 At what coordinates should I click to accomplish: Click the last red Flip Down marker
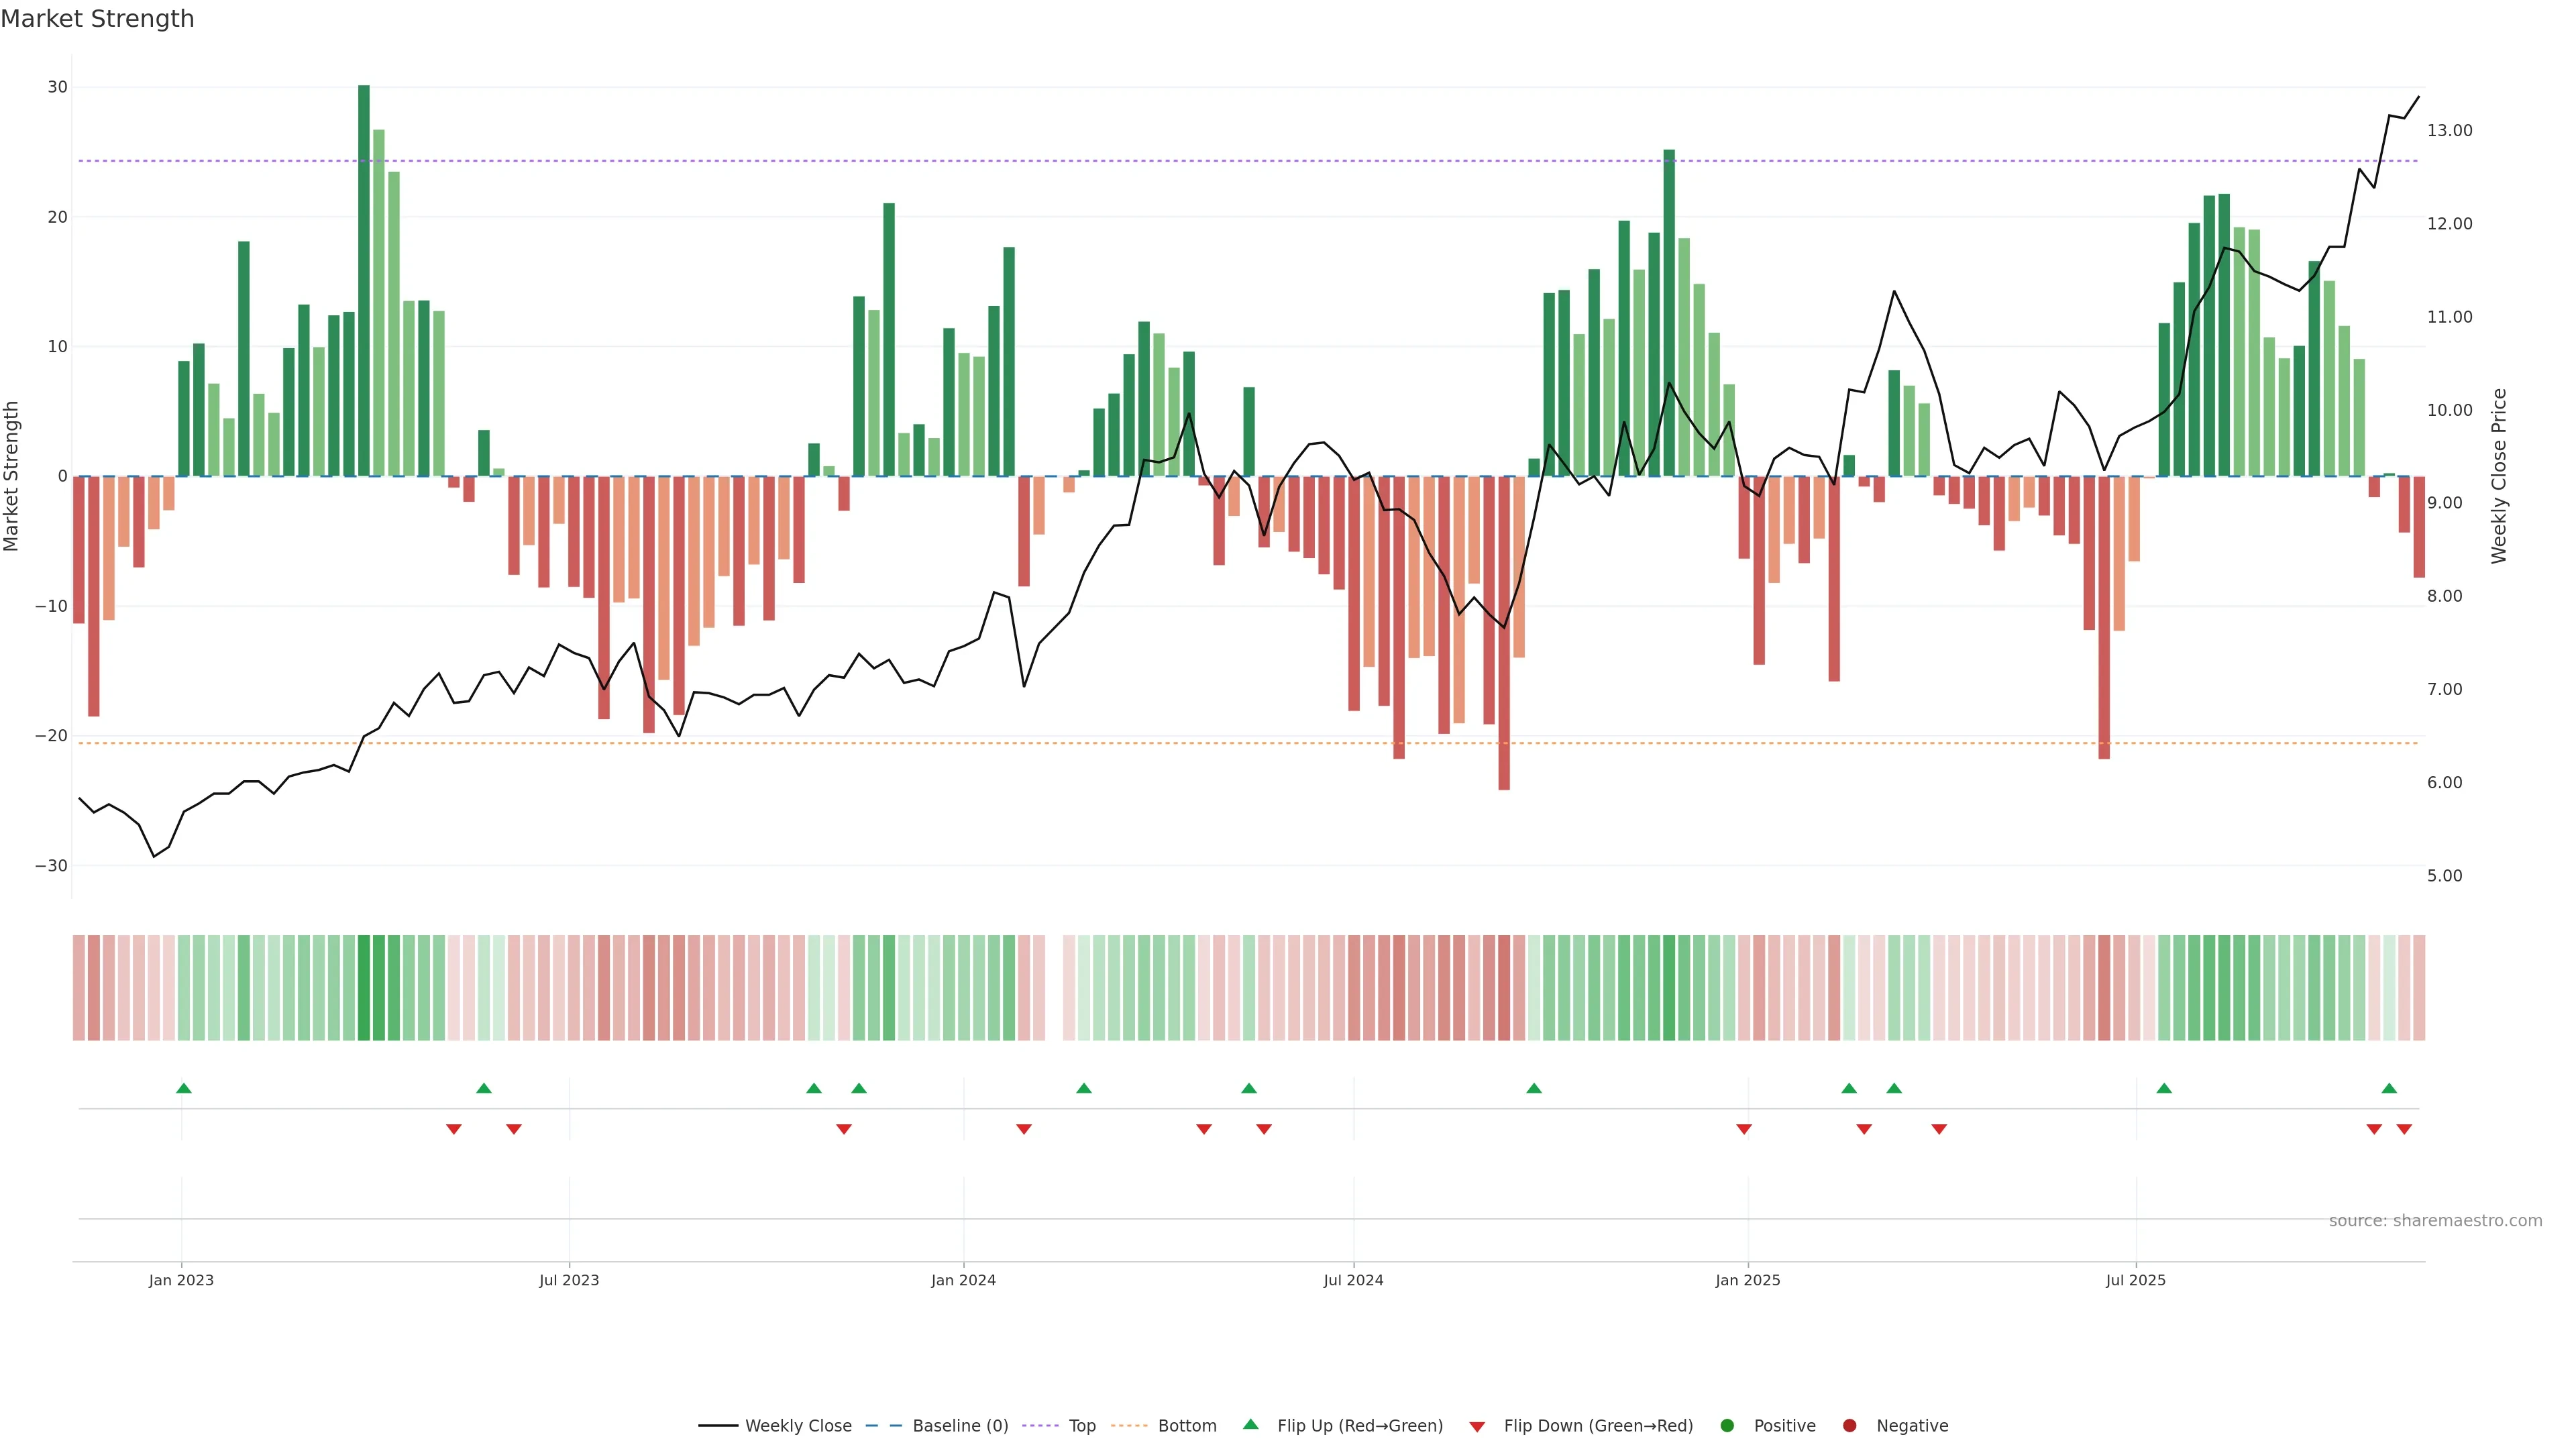click(x=2404, y=1129)
